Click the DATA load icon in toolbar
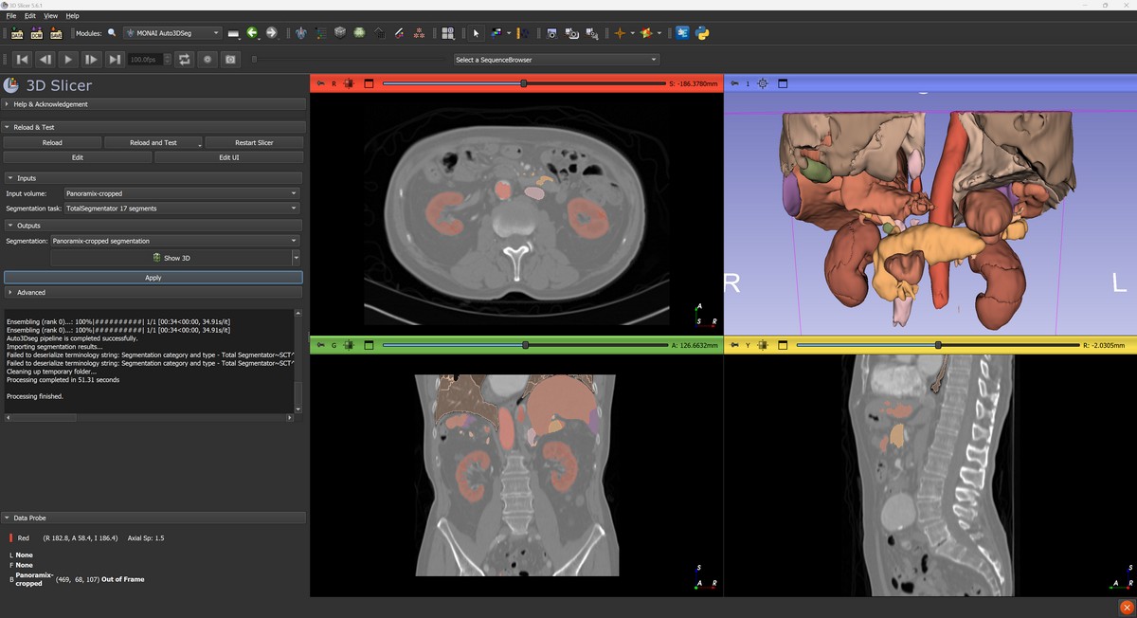The image size is (1137, 618). click(x=16, y=33)
